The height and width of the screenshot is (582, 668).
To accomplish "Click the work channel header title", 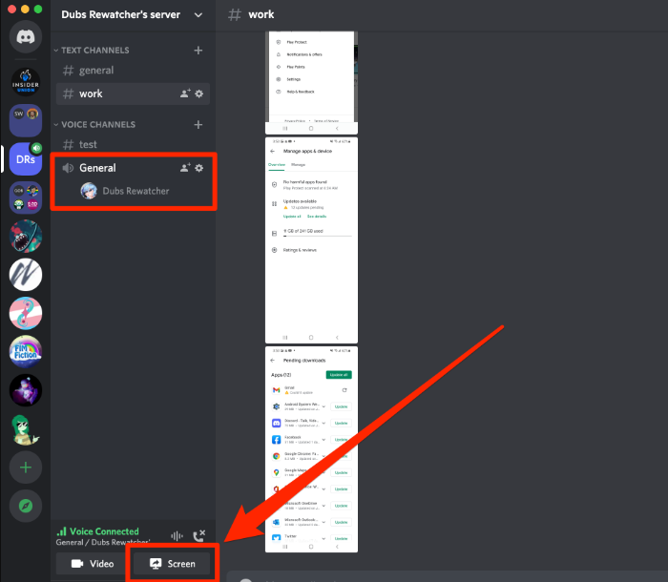I will point(261,14).
